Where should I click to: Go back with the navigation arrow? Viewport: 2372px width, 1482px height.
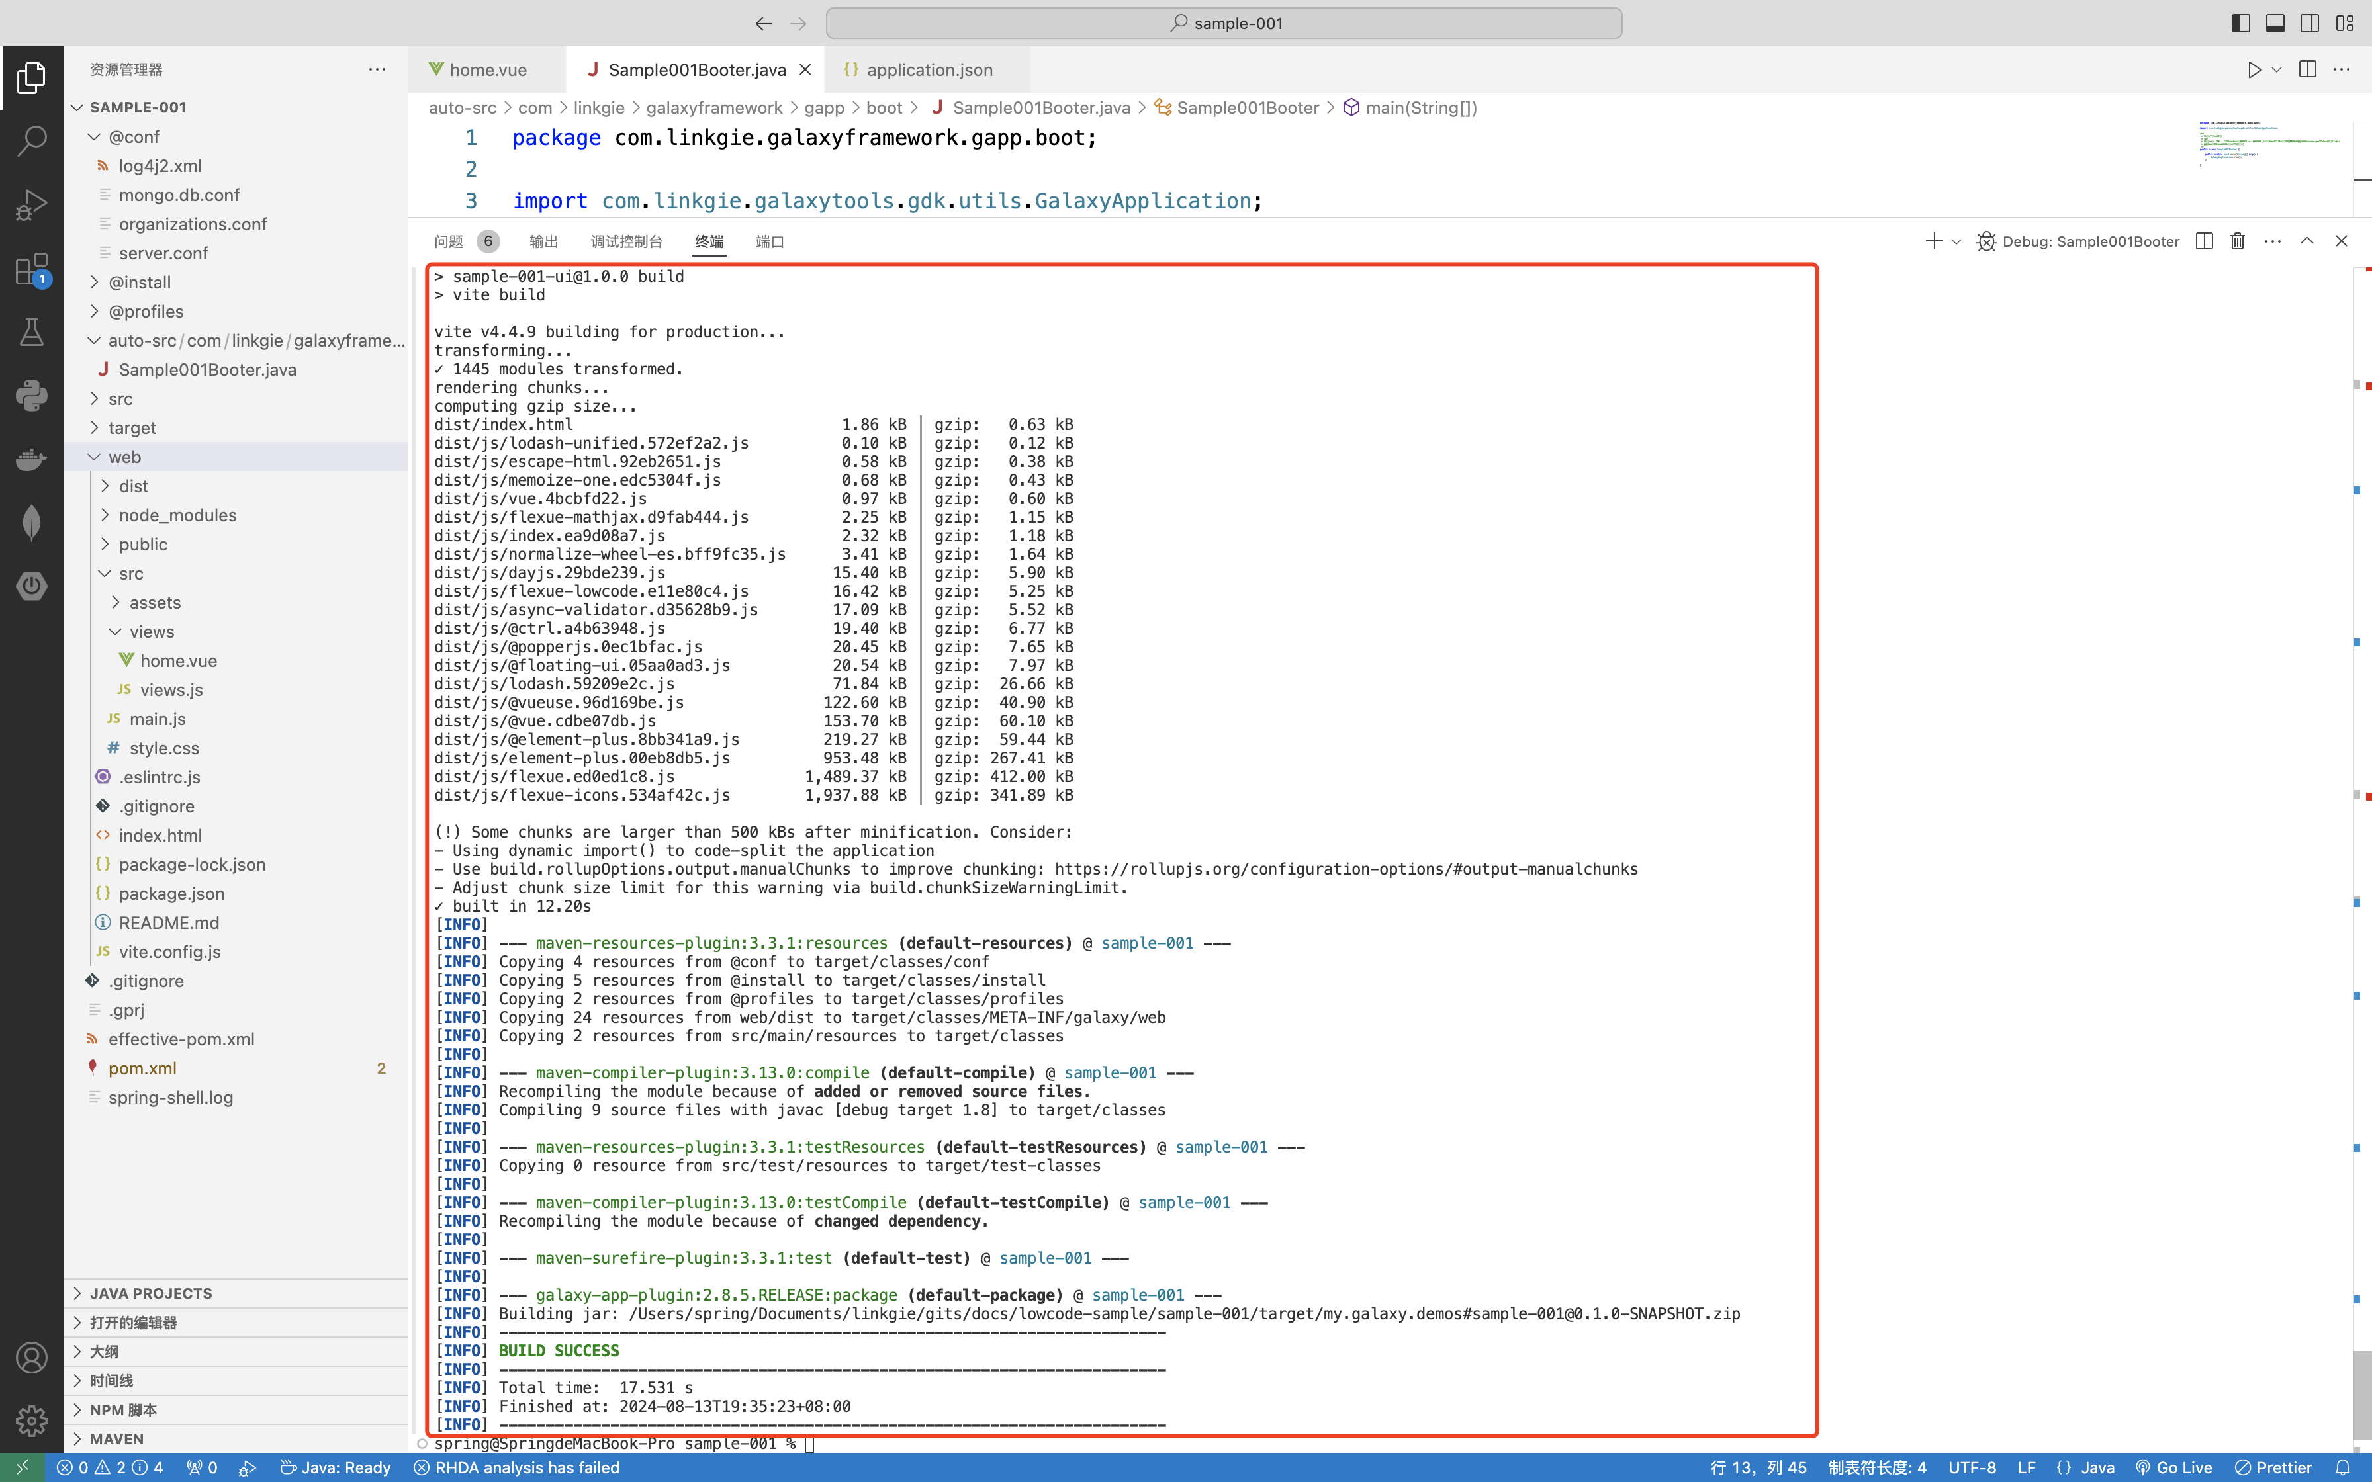click(x=764, y=24)
